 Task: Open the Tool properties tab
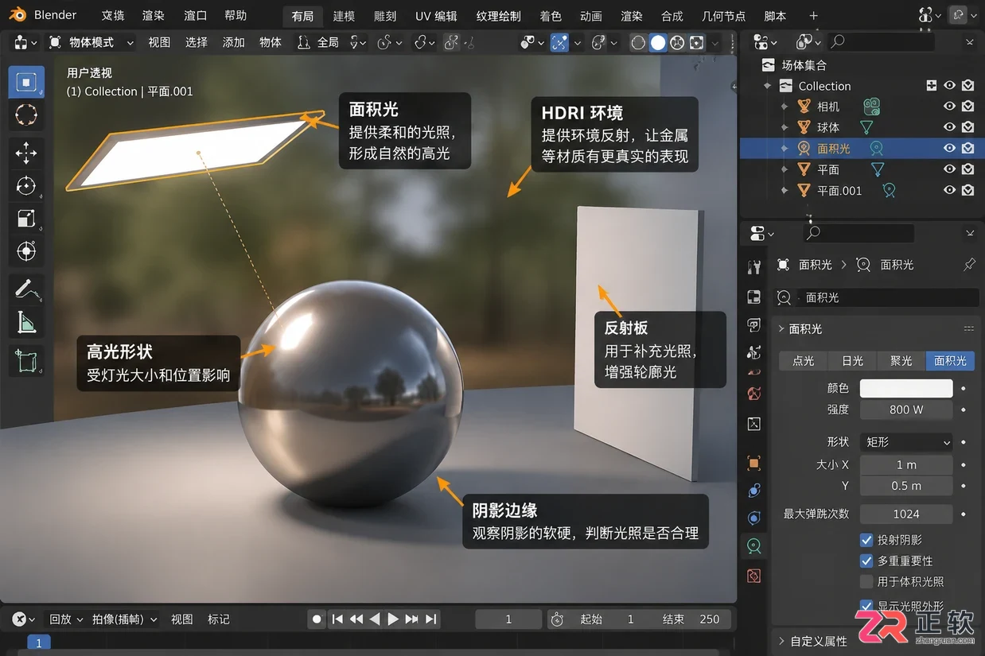[x=754, y=268]
